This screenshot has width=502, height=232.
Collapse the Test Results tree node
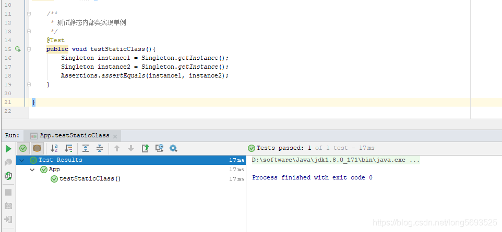click(x=22, y=160)
